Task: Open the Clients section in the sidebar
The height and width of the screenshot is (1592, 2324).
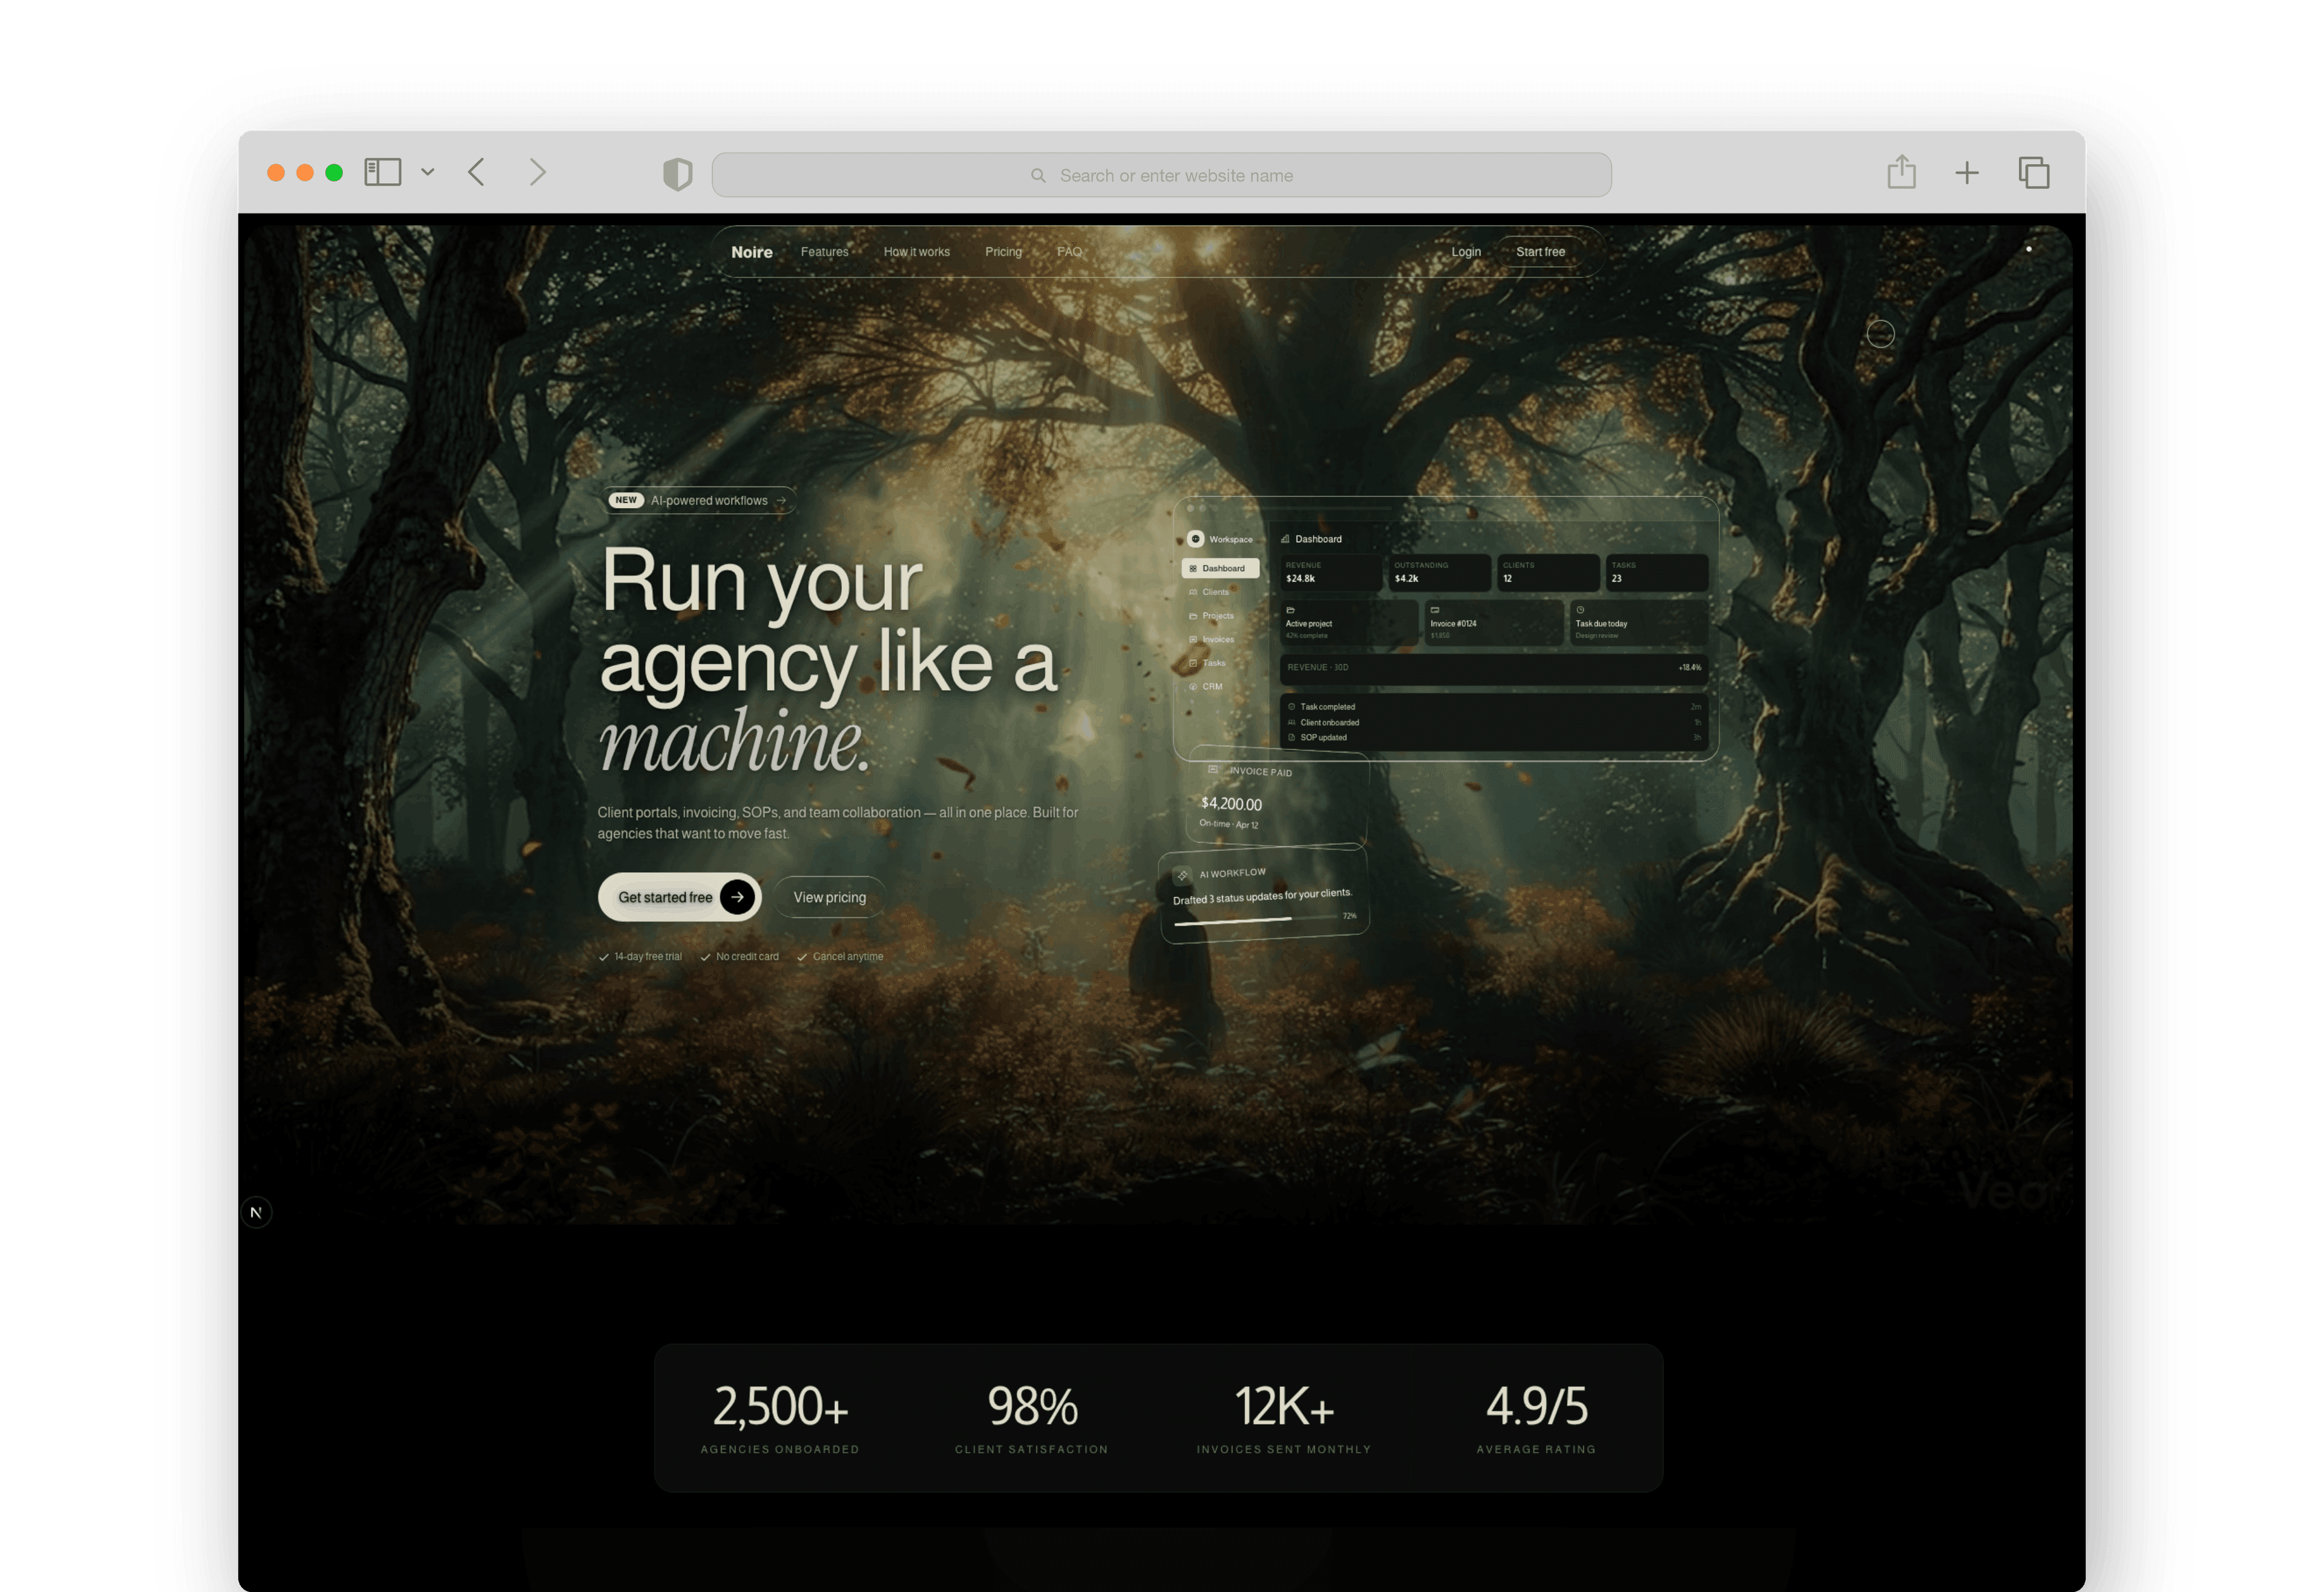Action: 1216,592
